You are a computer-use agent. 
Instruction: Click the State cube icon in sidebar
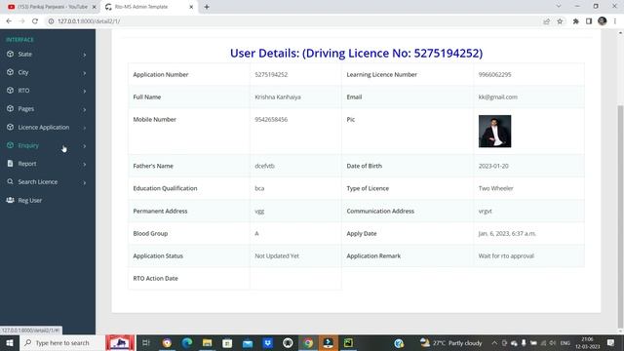11,55
